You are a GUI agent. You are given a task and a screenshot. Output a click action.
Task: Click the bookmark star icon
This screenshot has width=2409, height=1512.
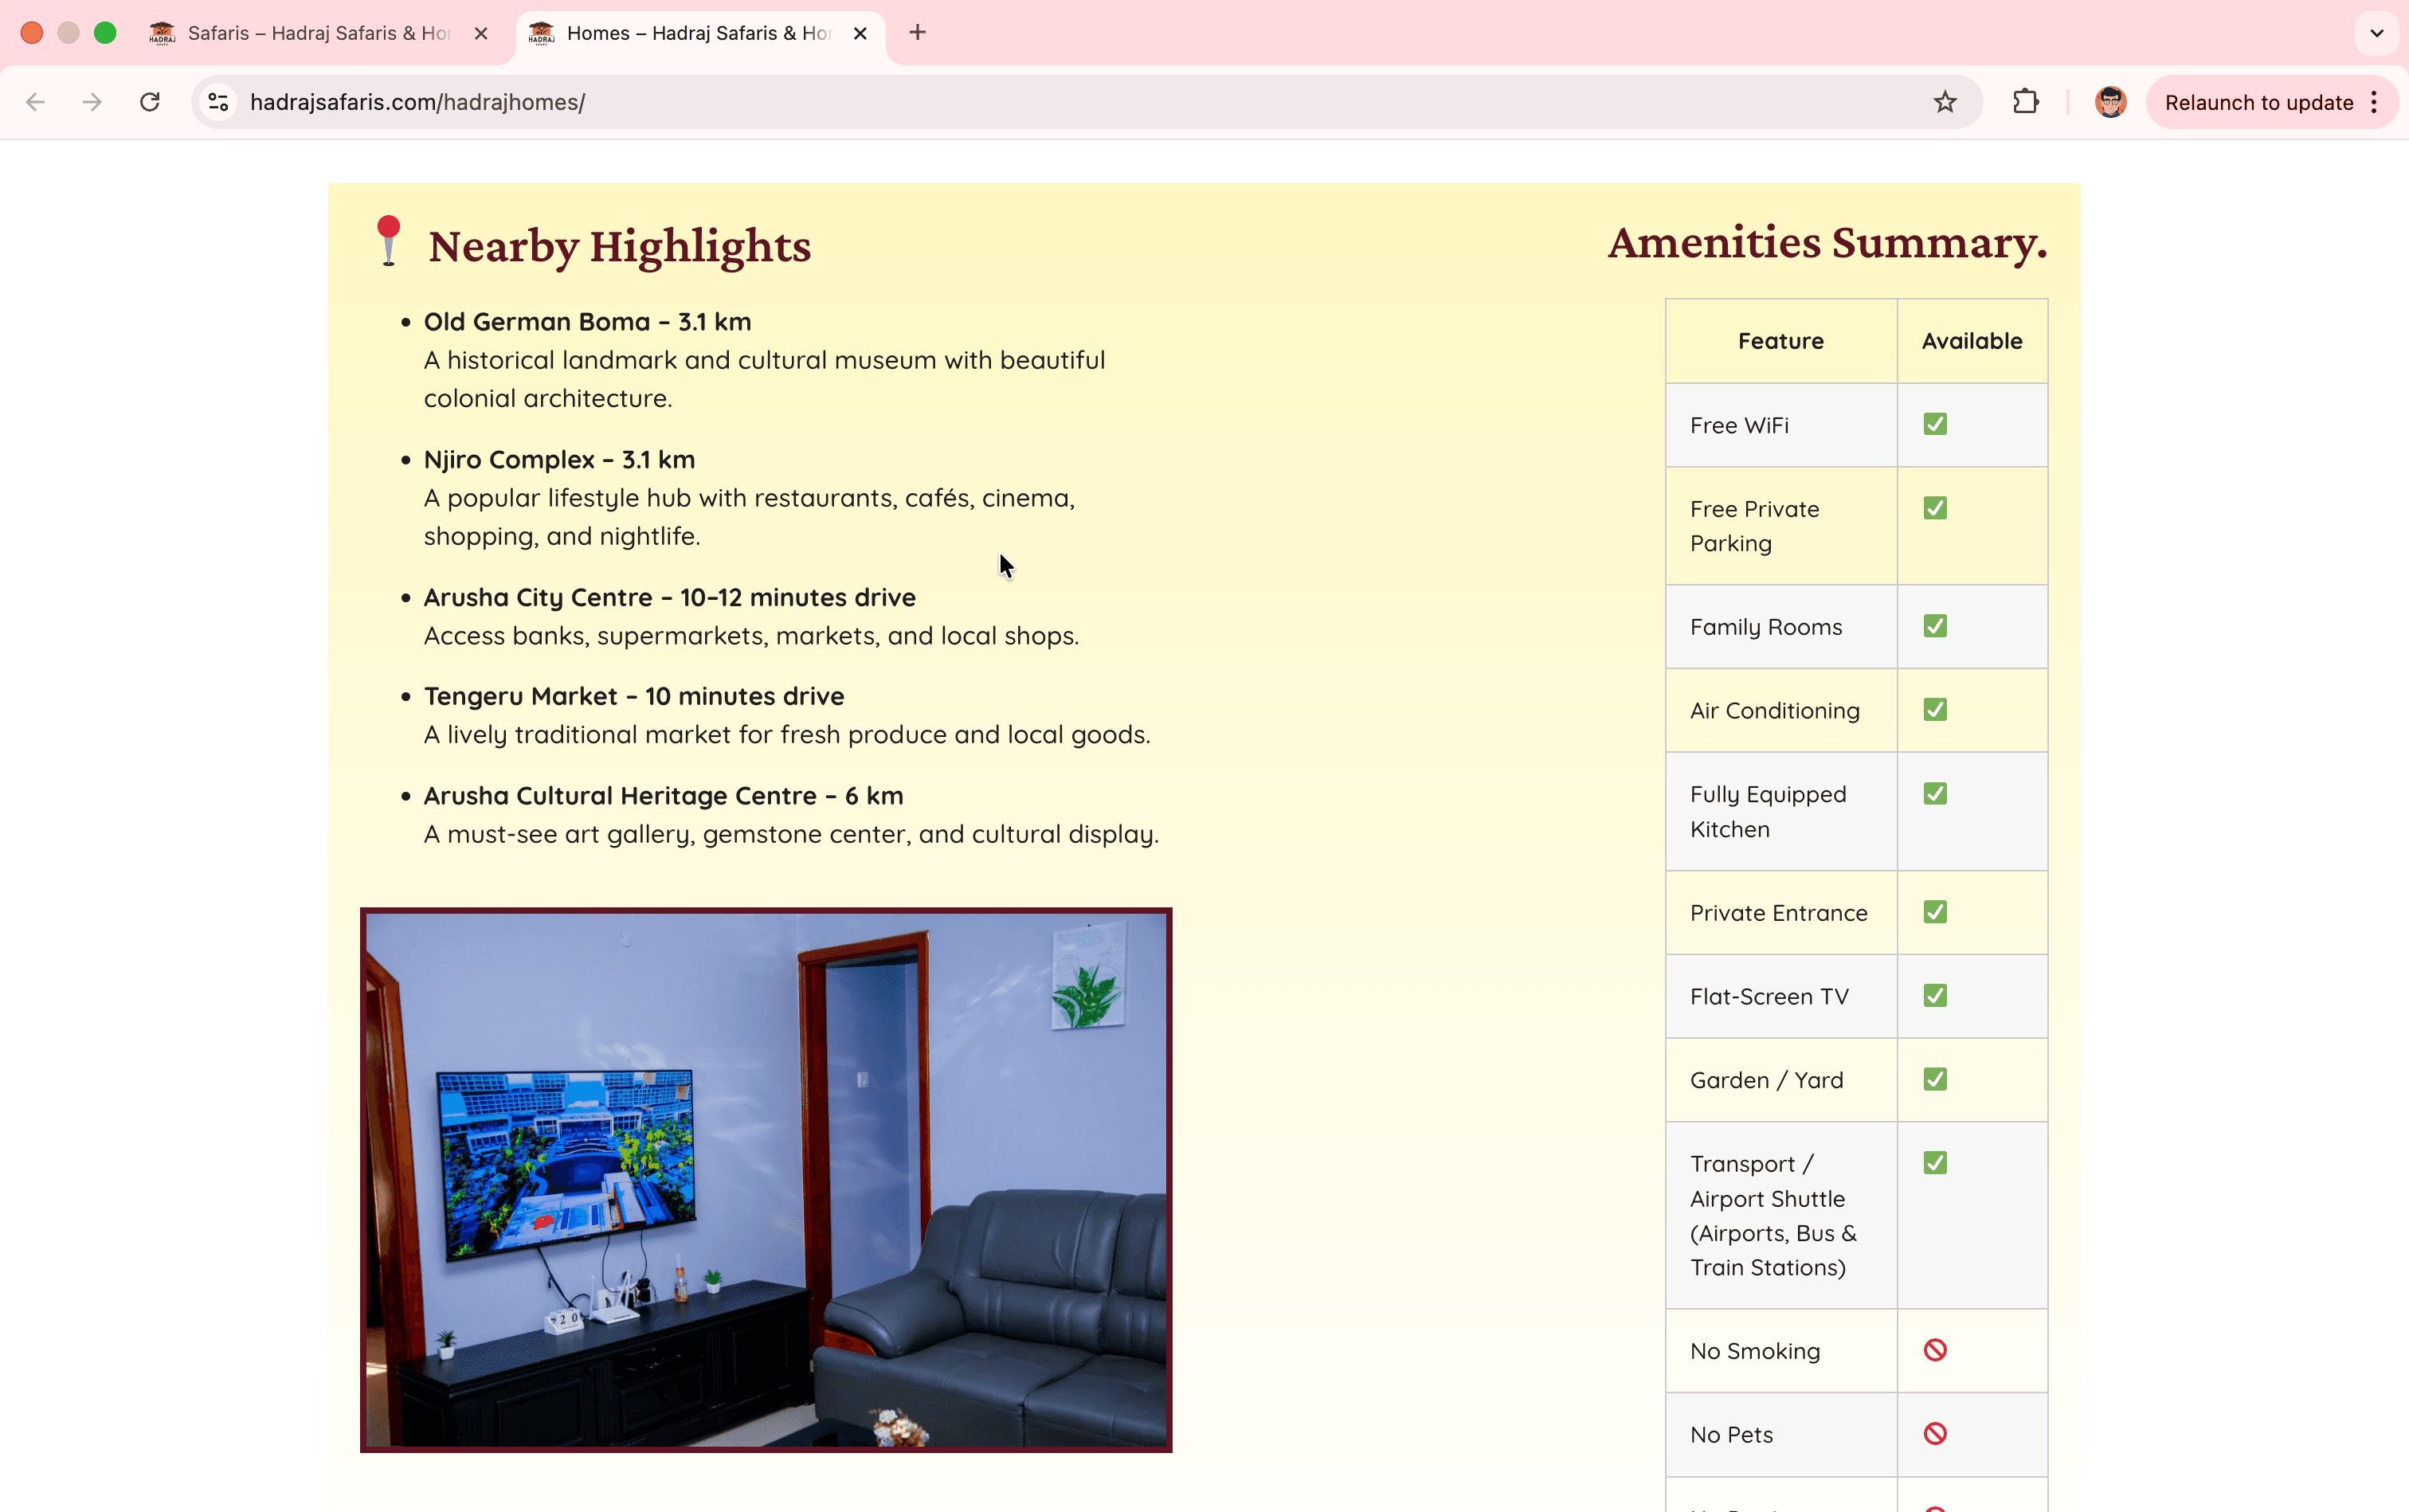click(x=1944, y=102)
